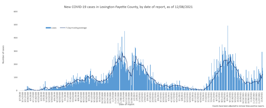This screenshot has height=108, width=266.
Task: Click the 600 y-axis tick label
Action: point(16,12)
